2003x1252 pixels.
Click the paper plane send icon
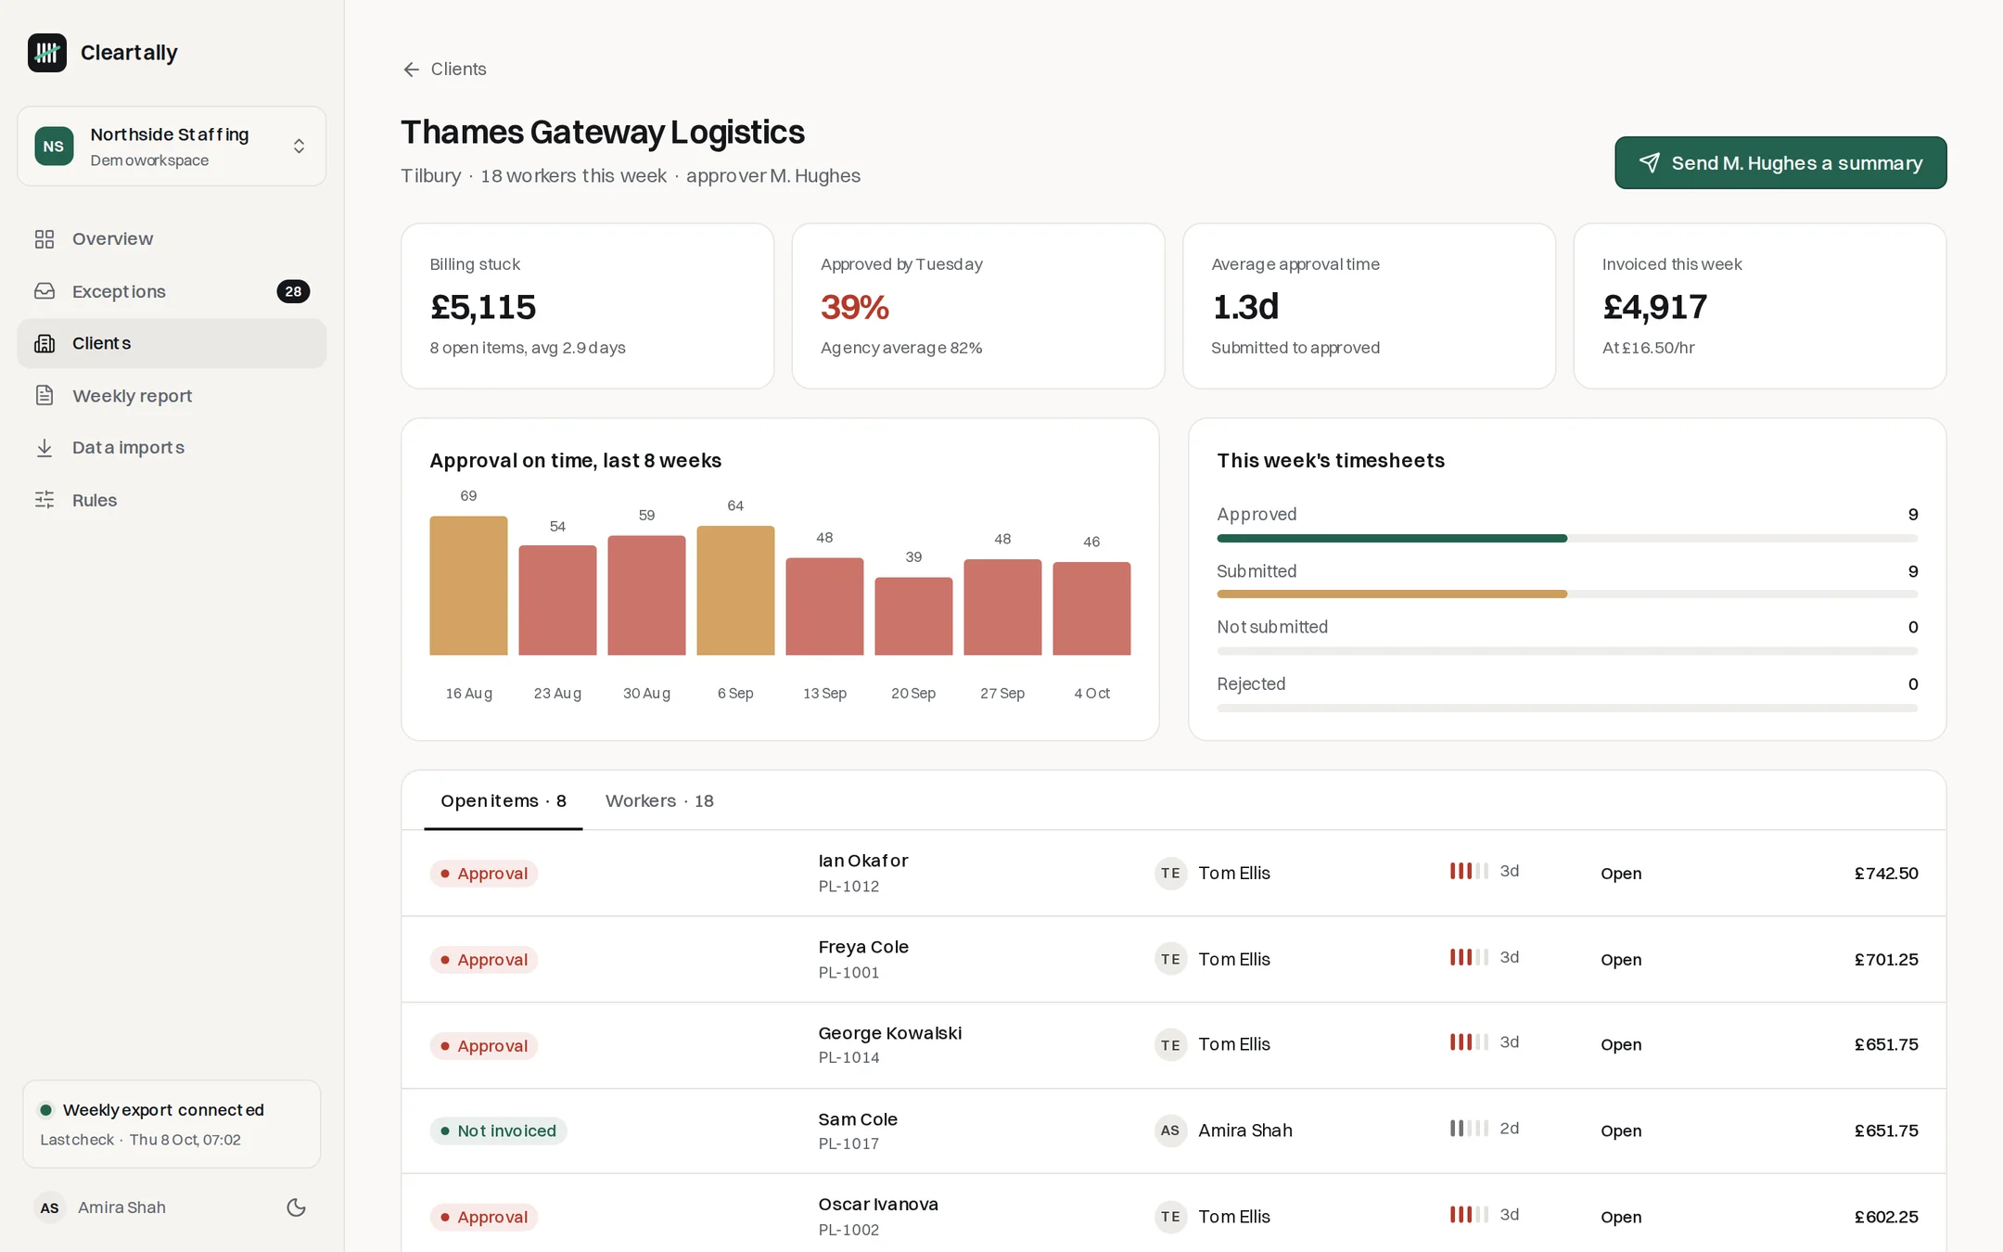coord(1649,163)
